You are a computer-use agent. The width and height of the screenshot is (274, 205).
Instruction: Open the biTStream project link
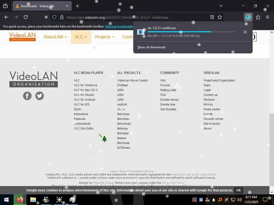click(x=124, y=148)
